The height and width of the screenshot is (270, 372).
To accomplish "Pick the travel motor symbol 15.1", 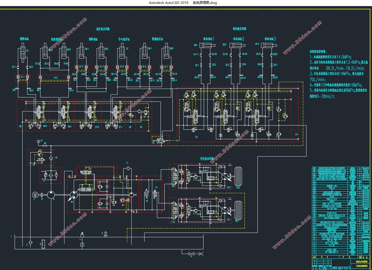I will click(225, 210).
